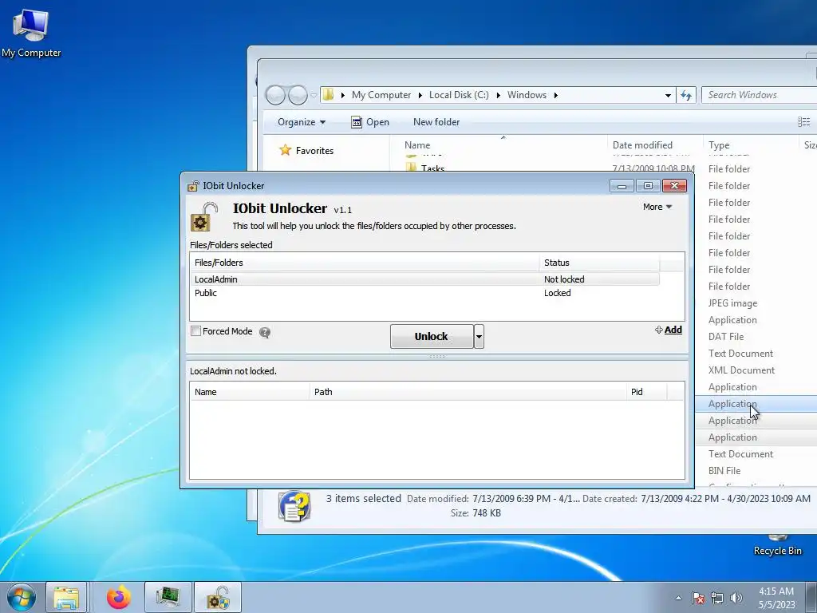Select the Public row in the list
Image resolution: width=817 pixels, height=613 pixels.
[424, 293]
